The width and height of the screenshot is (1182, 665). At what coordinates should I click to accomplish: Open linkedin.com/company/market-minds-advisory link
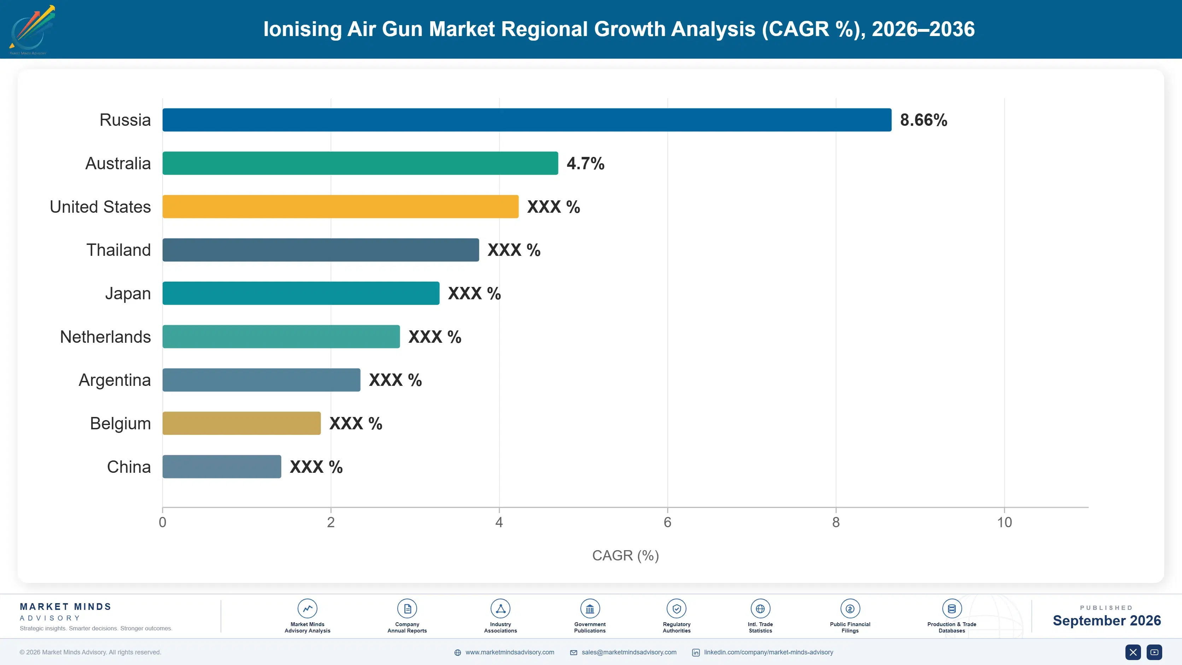click(x=768, y=652)
